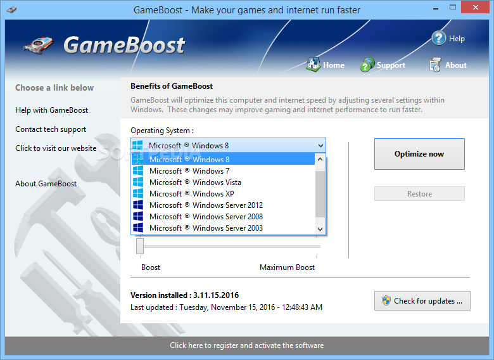Open Help with GameBoost link
The width and height of the screenshot is (494, 360).
point(52,110)
